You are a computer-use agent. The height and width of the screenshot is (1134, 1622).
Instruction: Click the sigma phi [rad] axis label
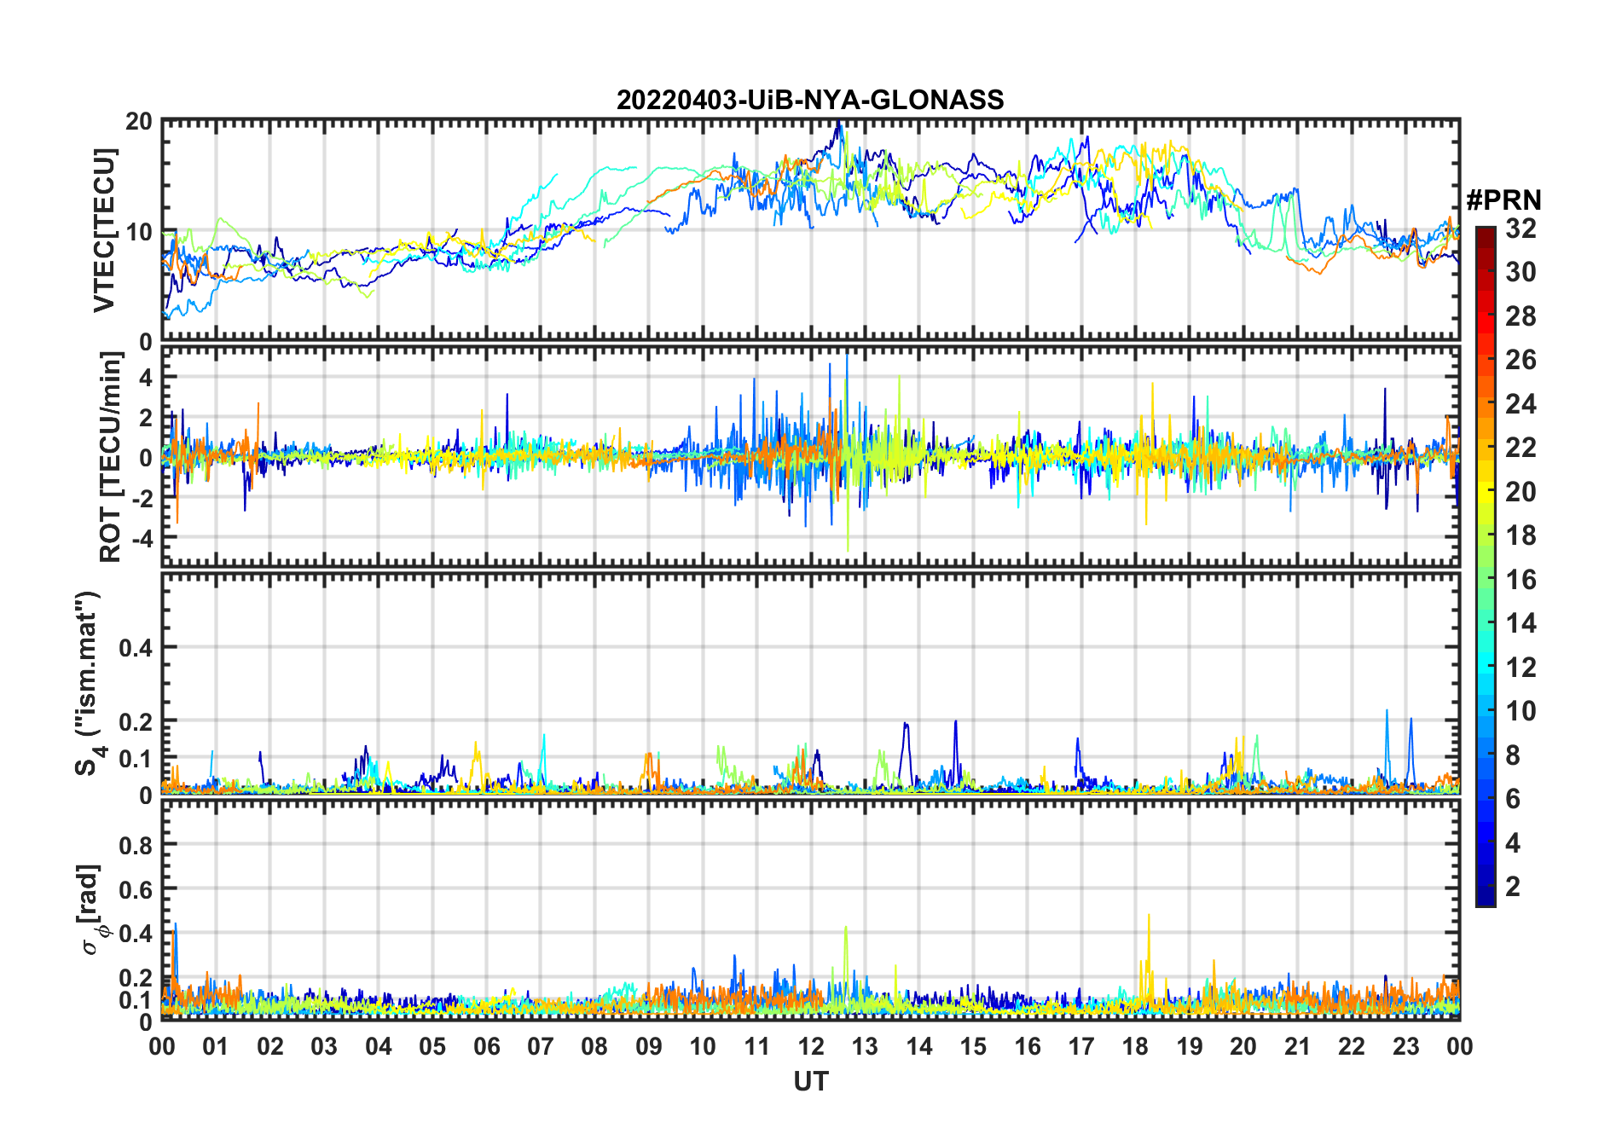[91, 909]
